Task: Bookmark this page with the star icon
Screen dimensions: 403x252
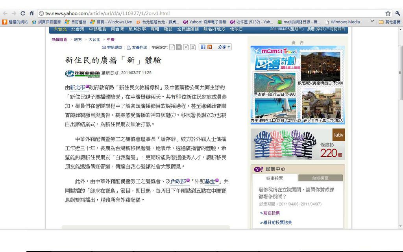Action: 388,13
